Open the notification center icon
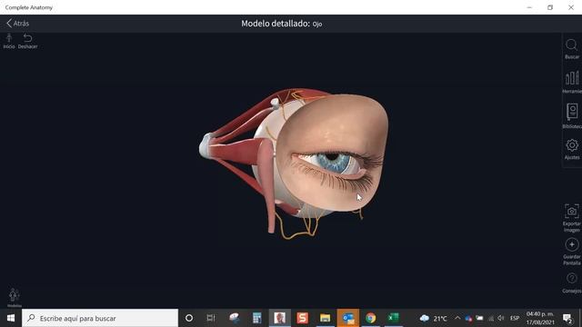This screenshot has height=327, width=582. point(567,318)
